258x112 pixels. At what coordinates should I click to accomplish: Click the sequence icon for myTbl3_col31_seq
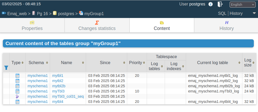(17, 97)
